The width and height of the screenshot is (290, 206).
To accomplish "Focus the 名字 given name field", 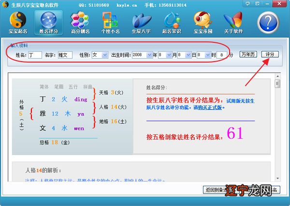I will 65,55.
